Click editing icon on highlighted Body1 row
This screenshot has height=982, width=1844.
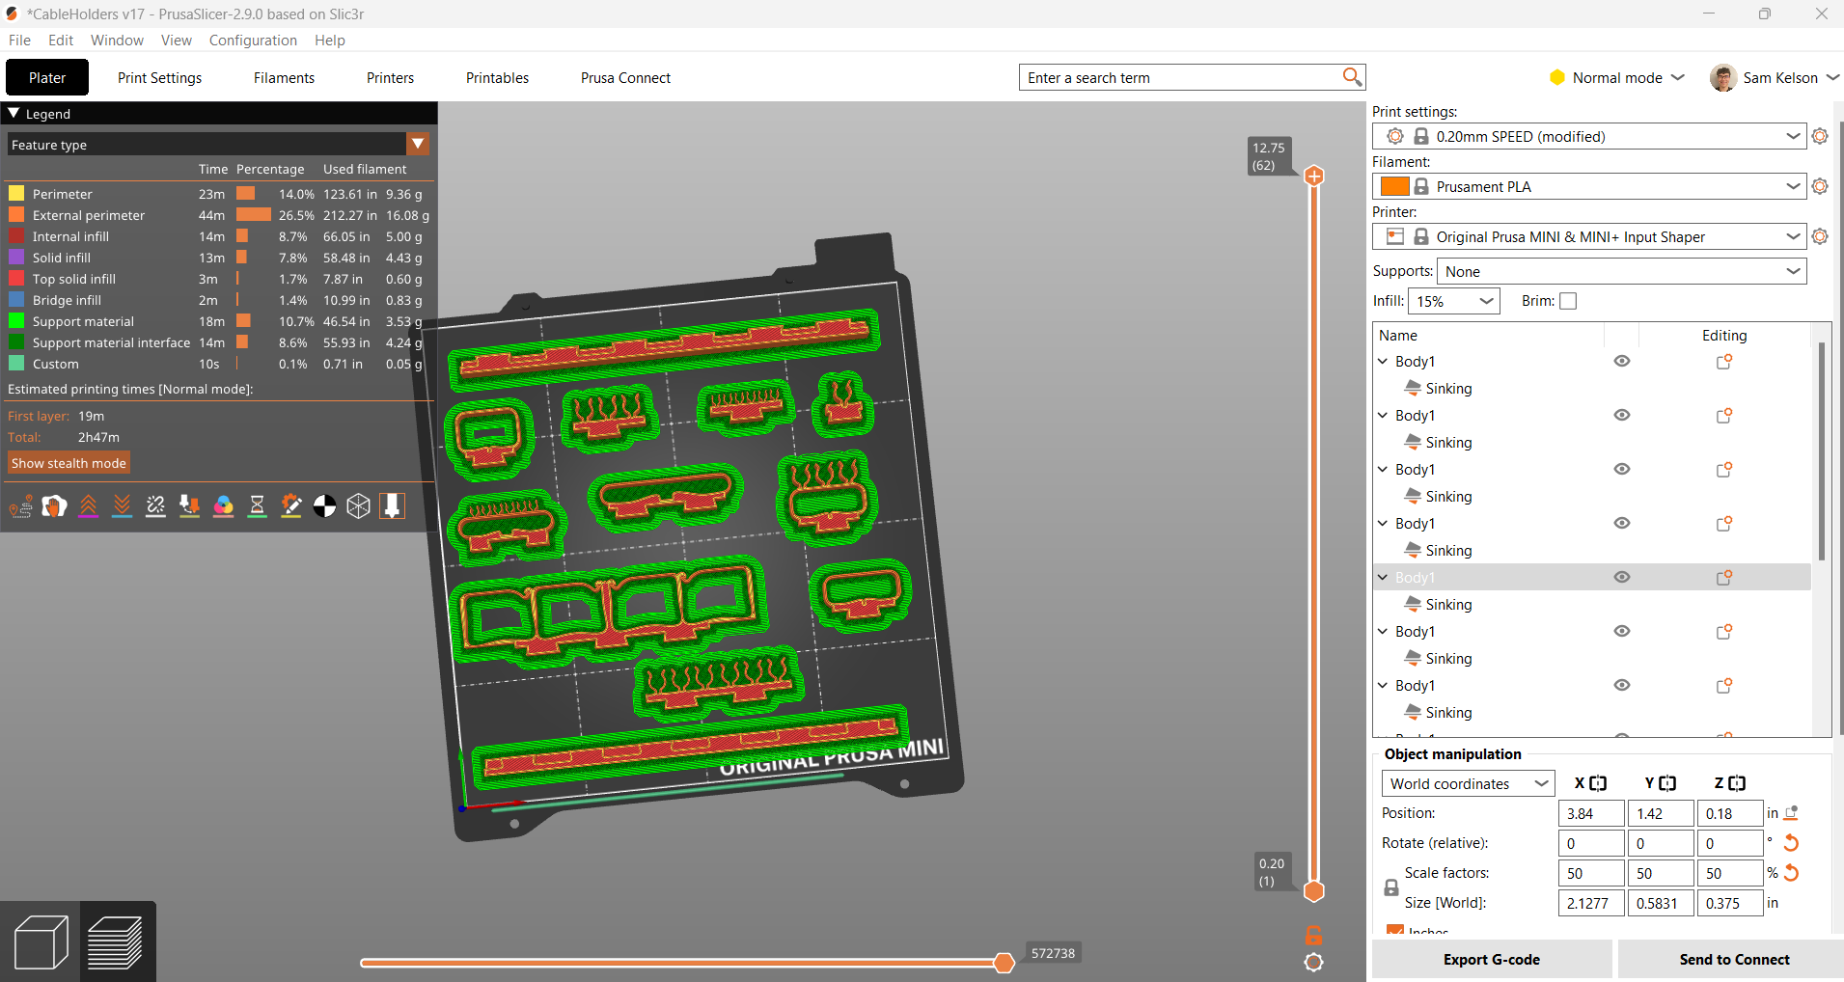1724,577
